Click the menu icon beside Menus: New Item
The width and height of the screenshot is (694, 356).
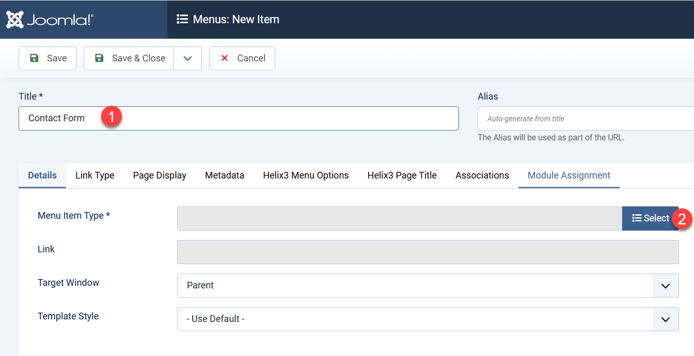(182, 19)
